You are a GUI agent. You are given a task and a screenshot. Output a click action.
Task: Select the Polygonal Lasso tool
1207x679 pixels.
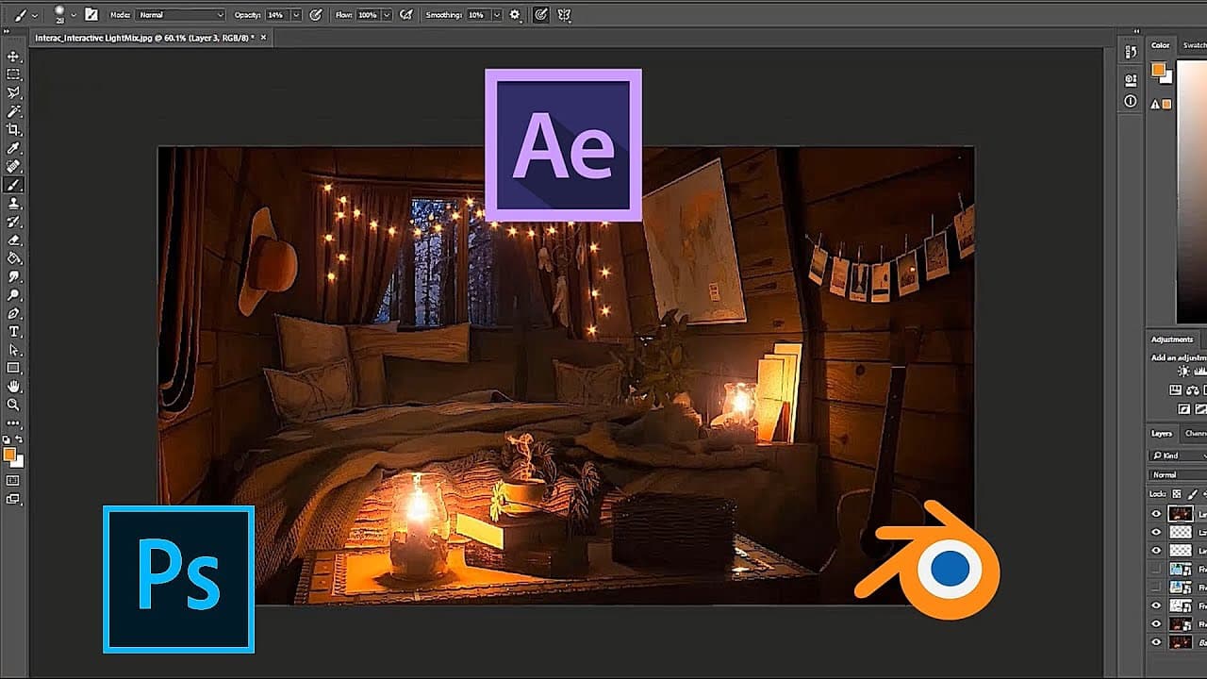point(14,93)
